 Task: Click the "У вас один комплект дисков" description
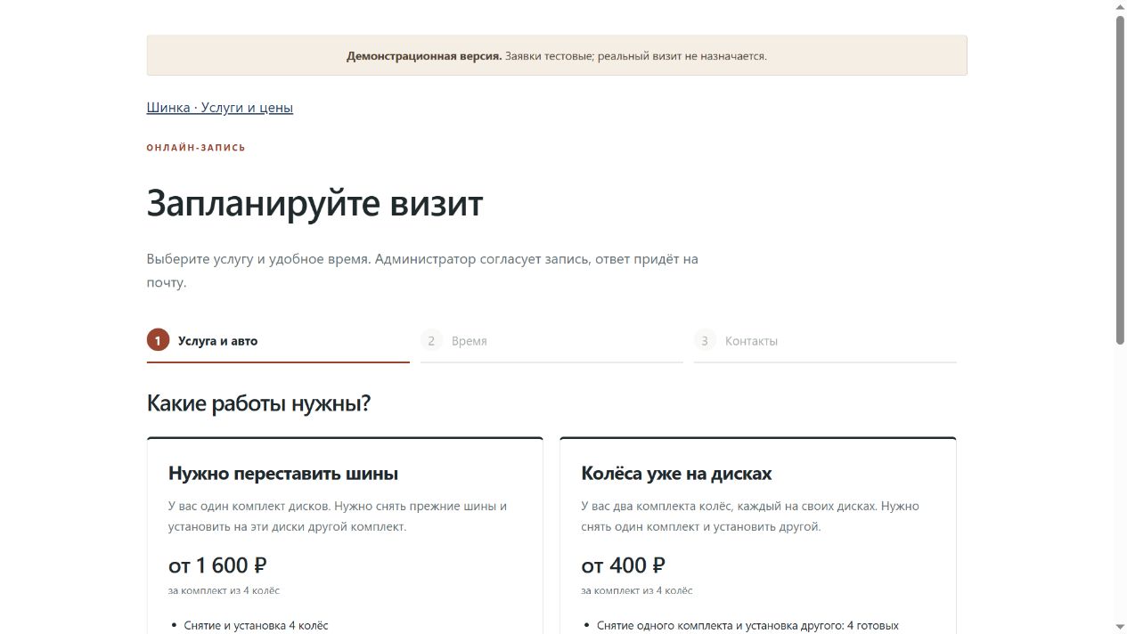(x=338, y=516)
